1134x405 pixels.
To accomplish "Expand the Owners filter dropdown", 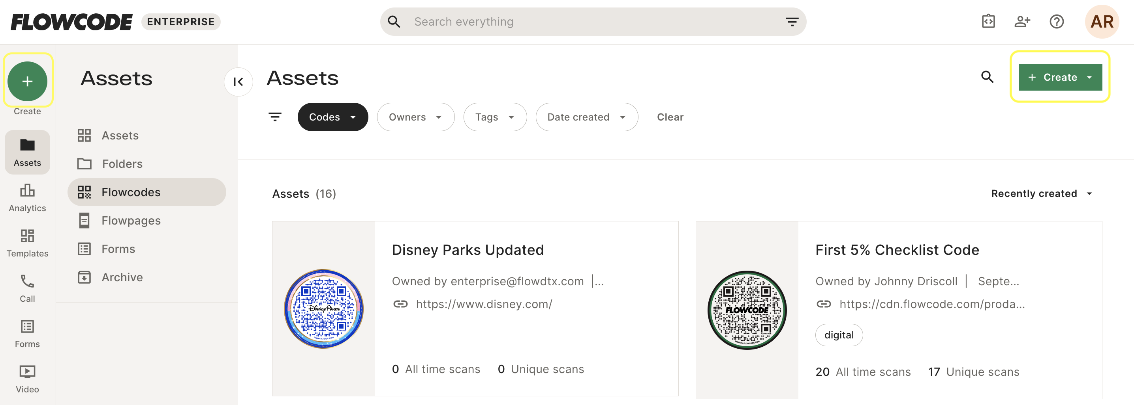I will coord(415,117).
